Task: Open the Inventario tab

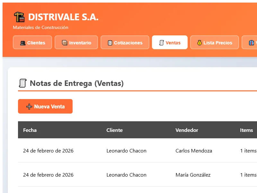Action: (x=76, y=42)
